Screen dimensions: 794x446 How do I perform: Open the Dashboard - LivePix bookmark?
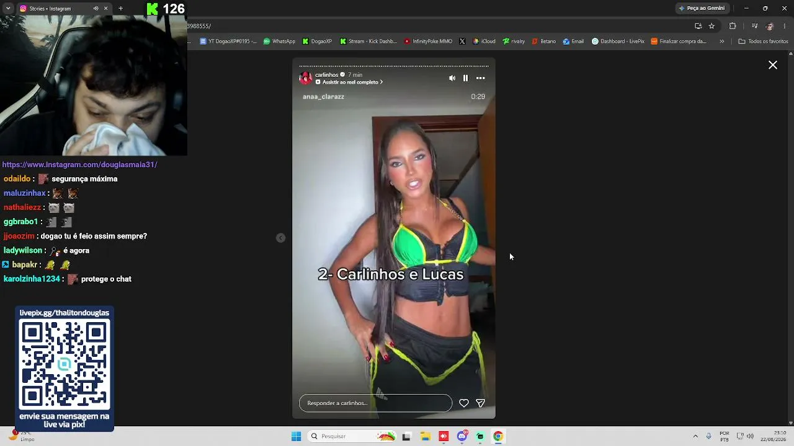point(618,42)
